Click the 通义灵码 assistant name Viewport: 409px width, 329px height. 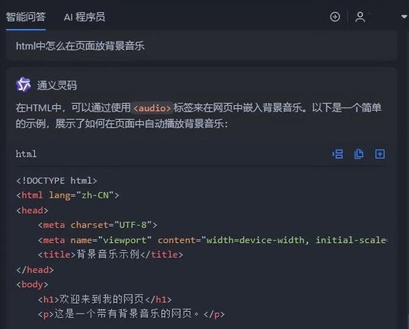(57, 85)
